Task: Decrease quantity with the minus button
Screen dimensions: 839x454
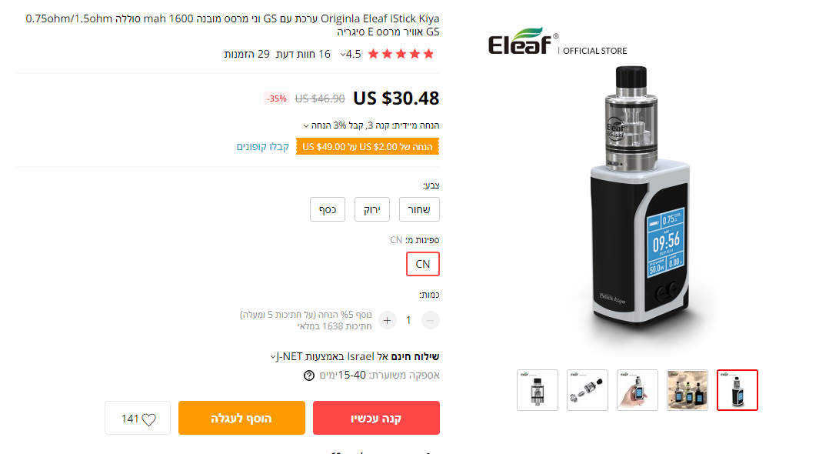Action: (x=430, y=320)
